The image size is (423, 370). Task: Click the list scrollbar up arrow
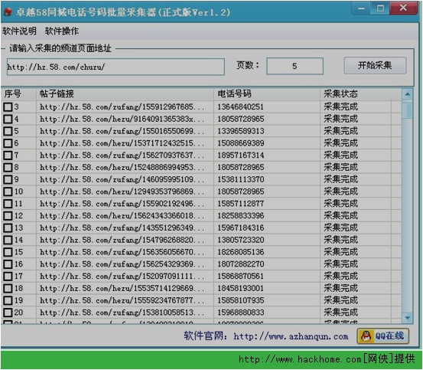point(408,94)
